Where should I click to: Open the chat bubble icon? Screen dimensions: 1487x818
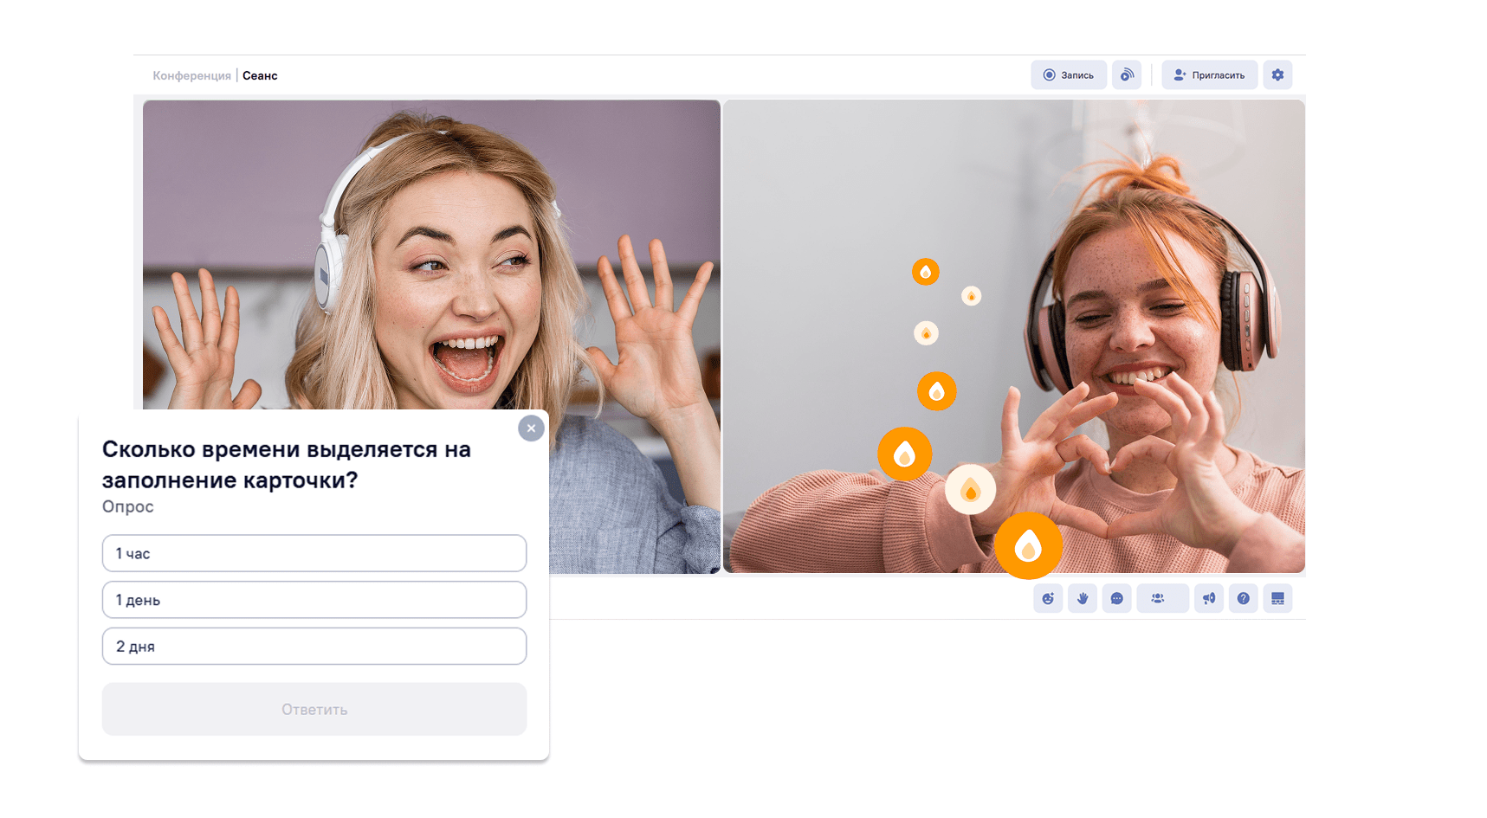pos(1117,598)
